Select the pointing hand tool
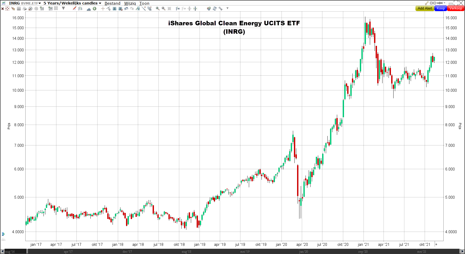The height and width of the screenshot is (254, 465). click(x=13, y=9)
